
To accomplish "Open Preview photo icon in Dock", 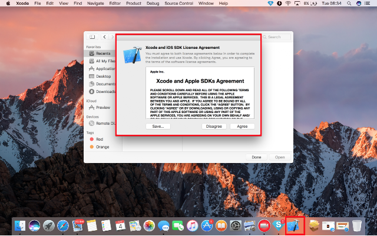I will click(x=250, y=226).
